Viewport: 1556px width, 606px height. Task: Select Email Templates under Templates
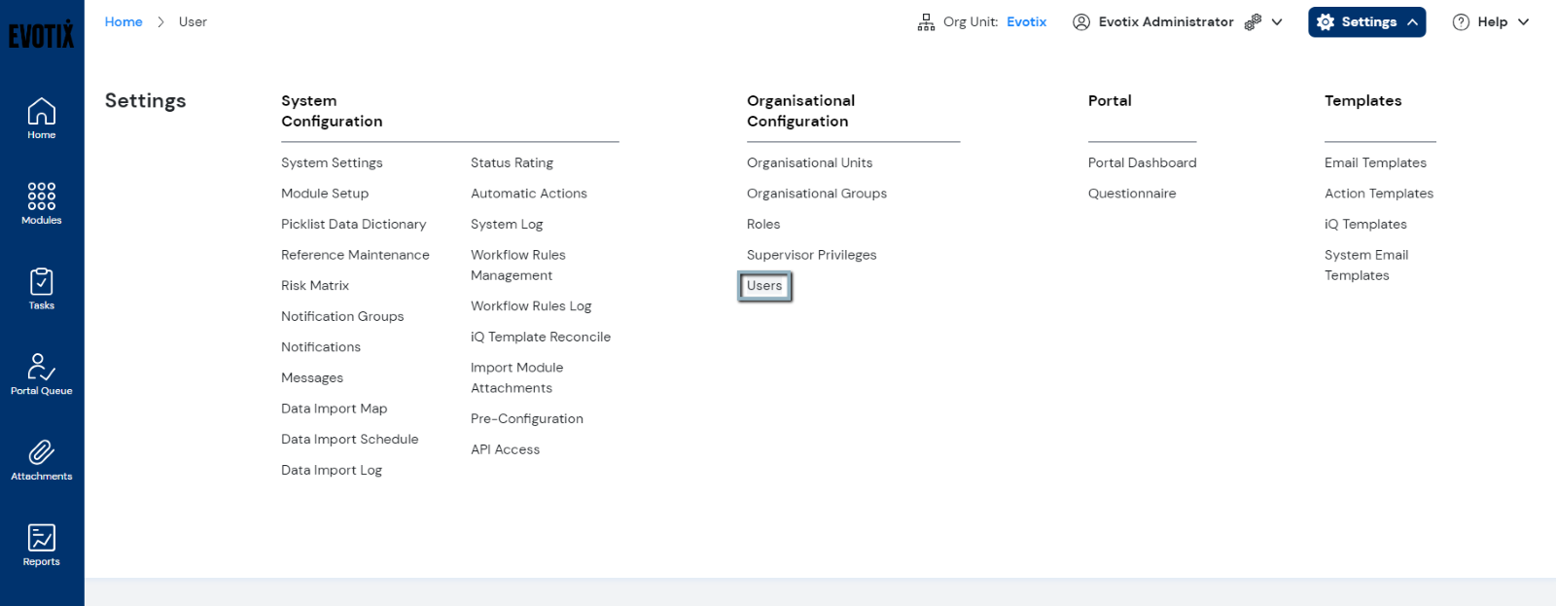(x=1375, y=162)
